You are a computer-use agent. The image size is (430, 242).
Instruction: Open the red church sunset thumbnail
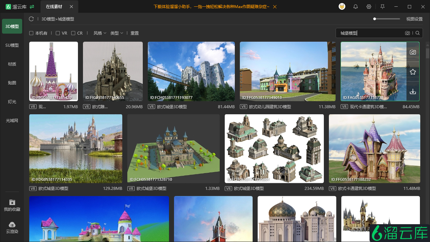213,219
